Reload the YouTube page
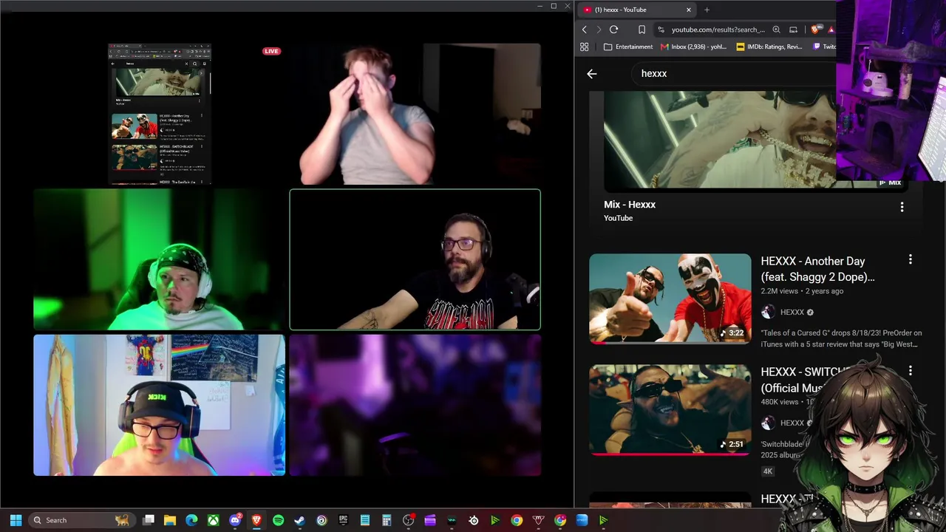The width and height of the screenshot is (946, 532). tap(613, 30)
